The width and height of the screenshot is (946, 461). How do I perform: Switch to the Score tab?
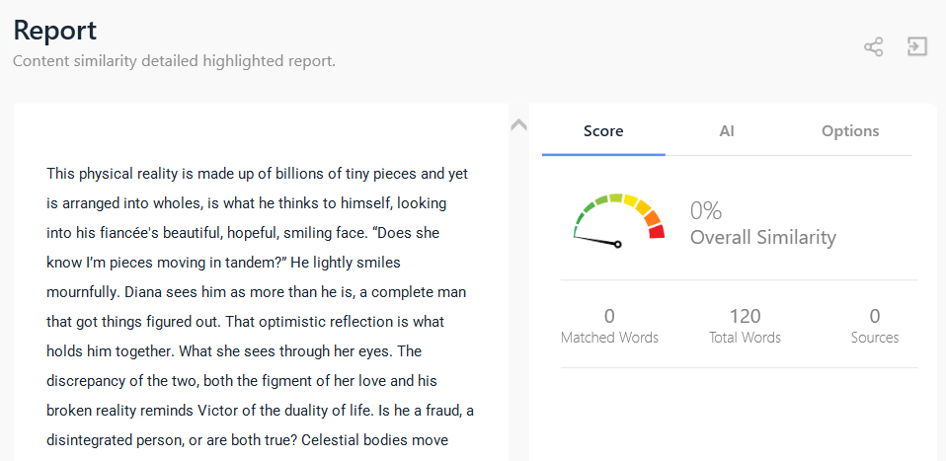pyautogui.click(x=603, y=131)
